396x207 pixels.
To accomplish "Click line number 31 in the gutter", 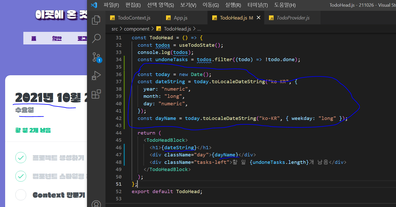I will point(119,38).
